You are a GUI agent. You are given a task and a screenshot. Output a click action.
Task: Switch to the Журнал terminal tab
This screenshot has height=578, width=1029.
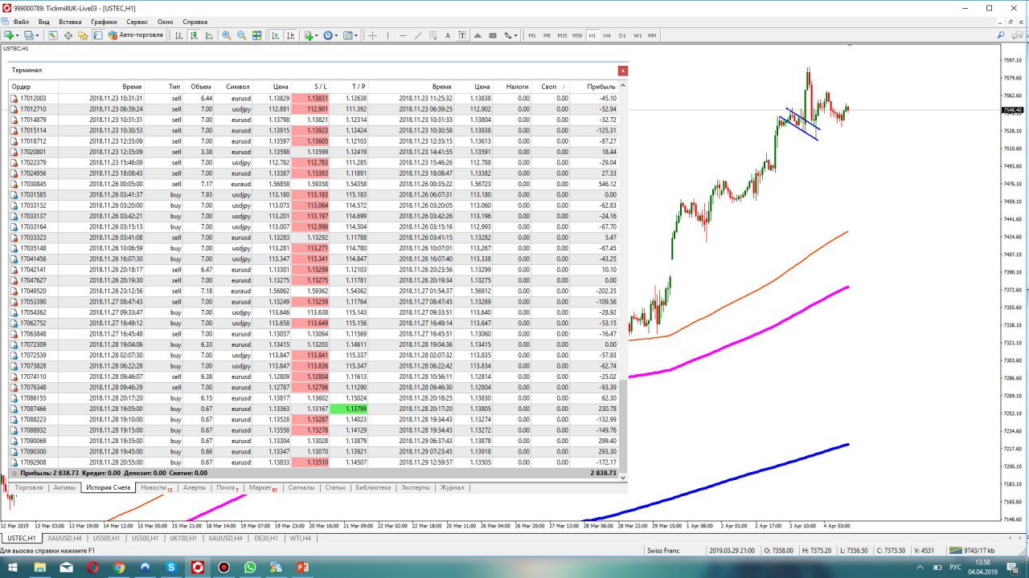(452, 487)
